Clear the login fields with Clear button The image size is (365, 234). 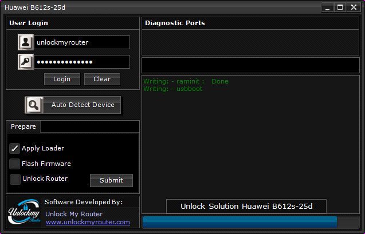click(102, 79)
